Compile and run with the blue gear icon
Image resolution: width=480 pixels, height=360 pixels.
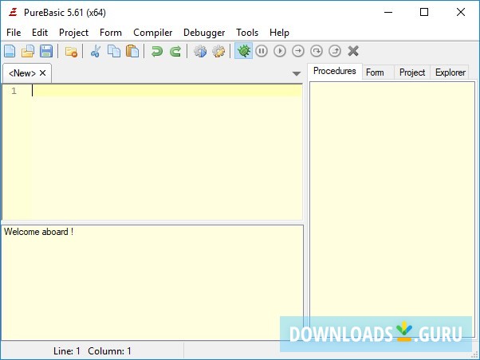coord(200,51)
